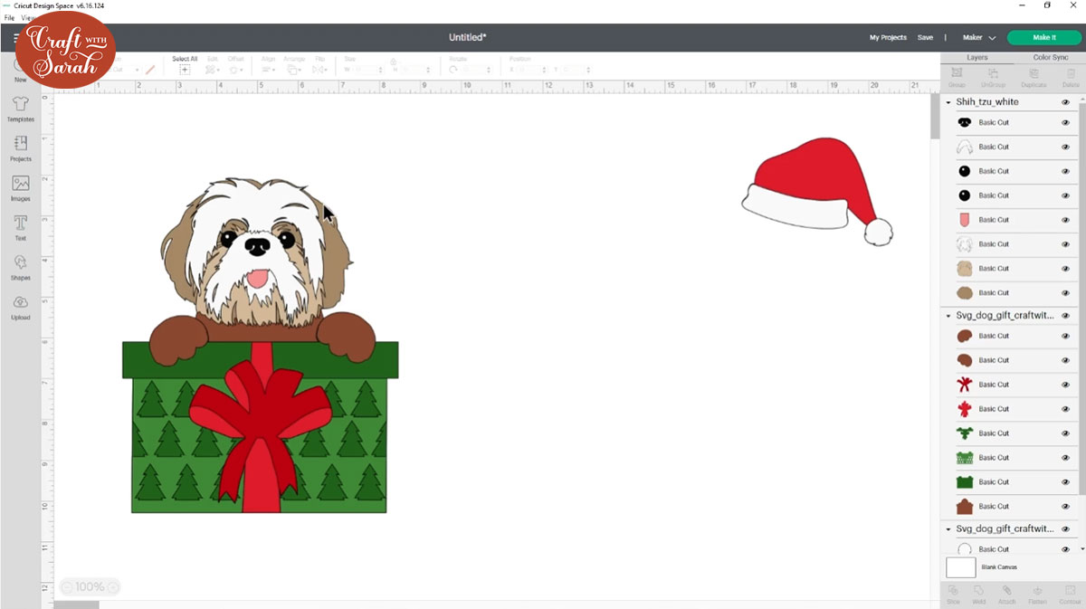Click the Blank Canvas color swatch
1086x609 pixels.
(961, 567)
